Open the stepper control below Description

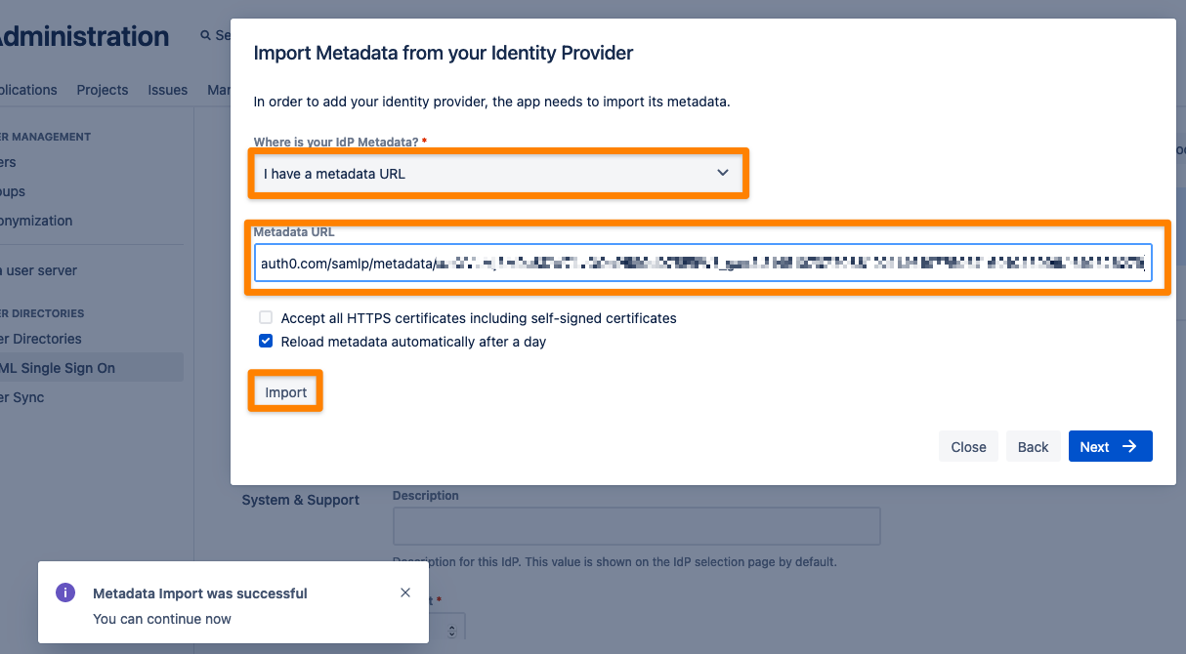(449, 631)
